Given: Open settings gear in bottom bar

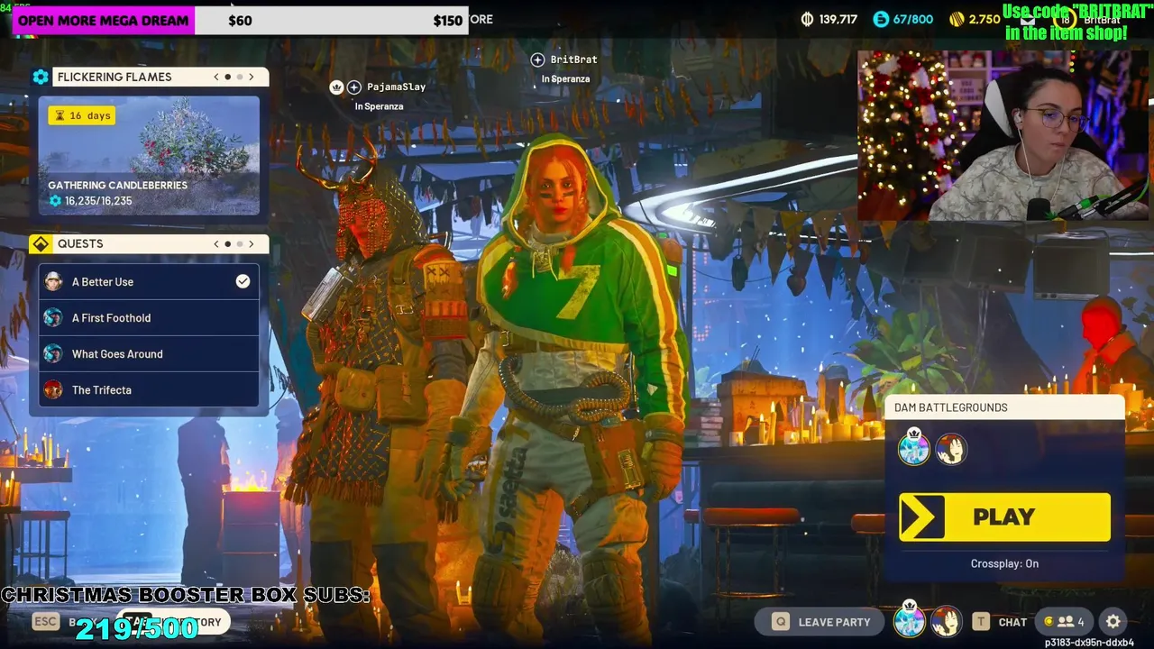Looking at the screenshot, I should 1113,621.
